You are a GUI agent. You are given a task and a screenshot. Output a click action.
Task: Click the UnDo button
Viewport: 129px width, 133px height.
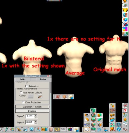point(22,79)
